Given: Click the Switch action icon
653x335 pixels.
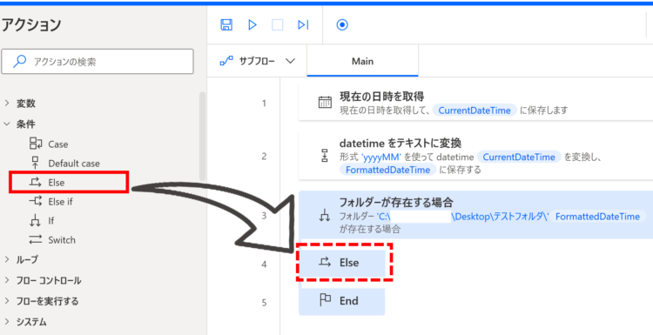Looking at the screenshot, I should pos(36,239).
